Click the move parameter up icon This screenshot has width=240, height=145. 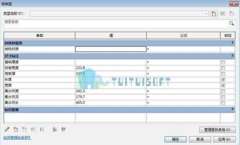(x=33, y=129)
